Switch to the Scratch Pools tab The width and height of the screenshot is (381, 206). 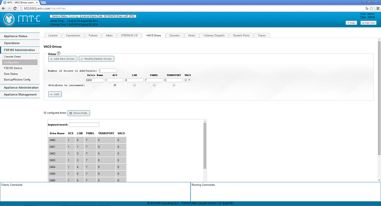[x=241, y=35]
